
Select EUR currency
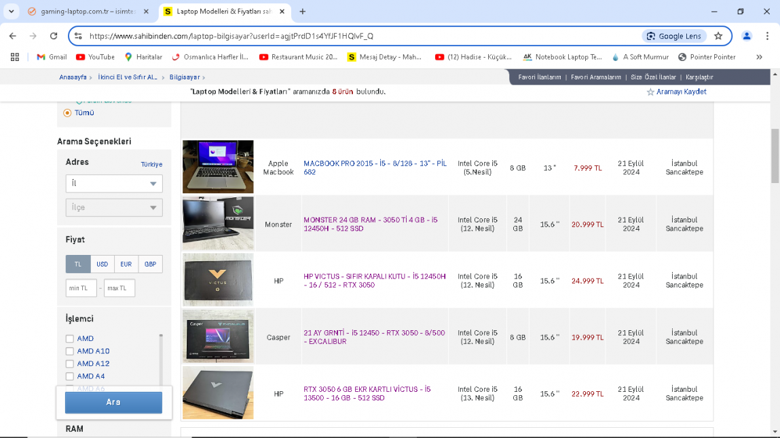[x=126, y=264]
